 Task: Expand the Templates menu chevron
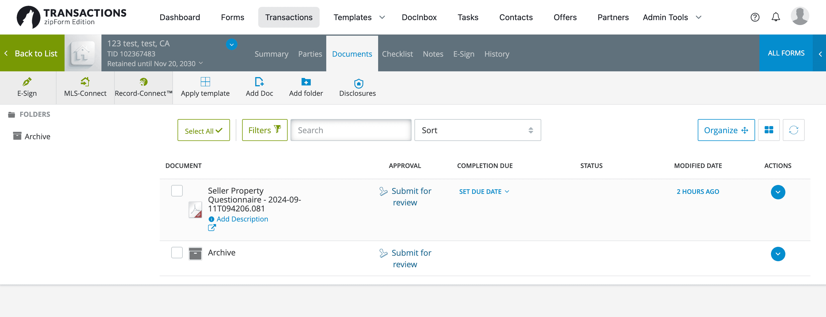[382, 17]
